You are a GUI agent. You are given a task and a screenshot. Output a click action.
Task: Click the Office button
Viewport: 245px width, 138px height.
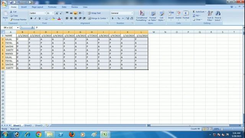pos(4,4)
